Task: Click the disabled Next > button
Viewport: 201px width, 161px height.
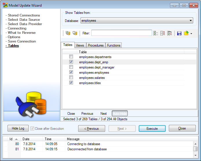Action: 122,129
